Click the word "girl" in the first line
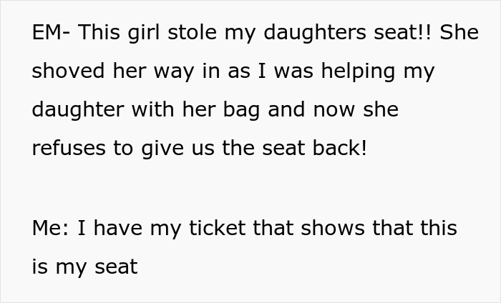The image size is (501, 303). point(145,33)
